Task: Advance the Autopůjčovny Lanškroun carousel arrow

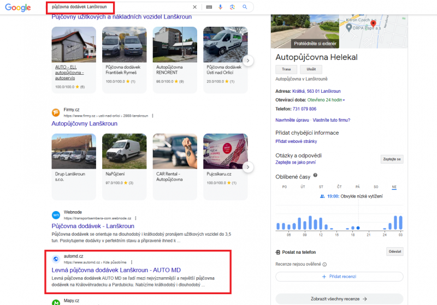Action: pyautogui.click(x=248, y=167)
